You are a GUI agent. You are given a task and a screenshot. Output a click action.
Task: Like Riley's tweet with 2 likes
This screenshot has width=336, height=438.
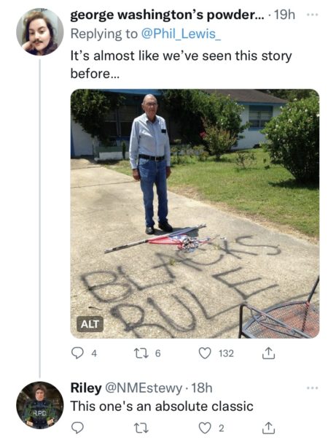pyautogui.click(x=205, y=428)
